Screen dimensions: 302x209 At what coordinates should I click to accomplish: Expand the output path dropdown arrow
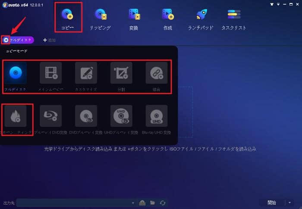(133, 203)
